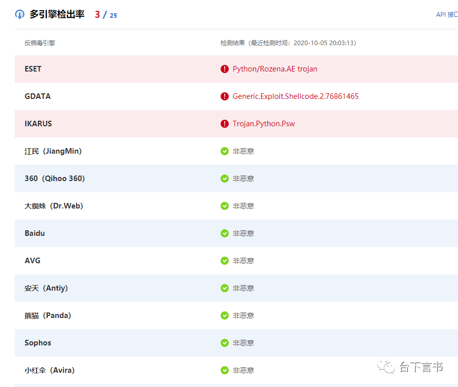This screenshot has width=458, height=387.
Task: Click the red alert icon beside ESET
Action: (x=225, y=68)
